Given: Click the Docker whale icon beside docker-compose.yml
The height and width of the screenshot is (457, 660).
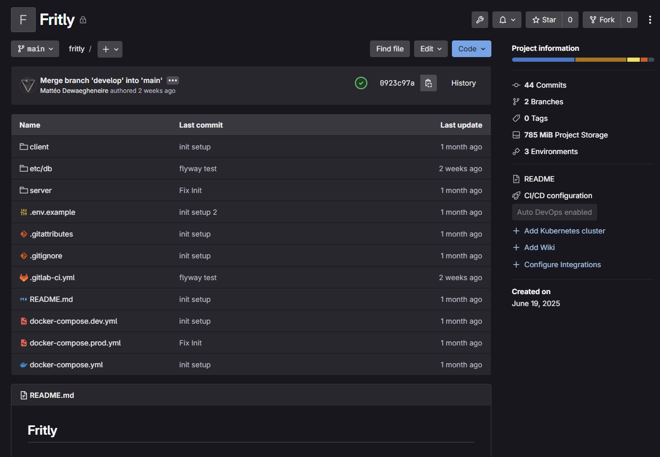Looking at the screenshot, I should coord(23,365).
